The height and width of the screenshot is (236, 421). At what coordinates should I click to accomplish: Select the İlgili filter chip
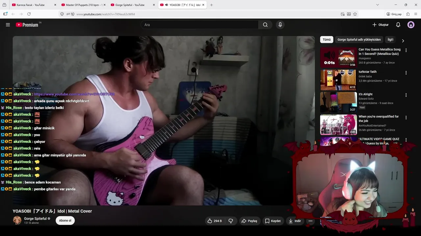tap(390, 40)
